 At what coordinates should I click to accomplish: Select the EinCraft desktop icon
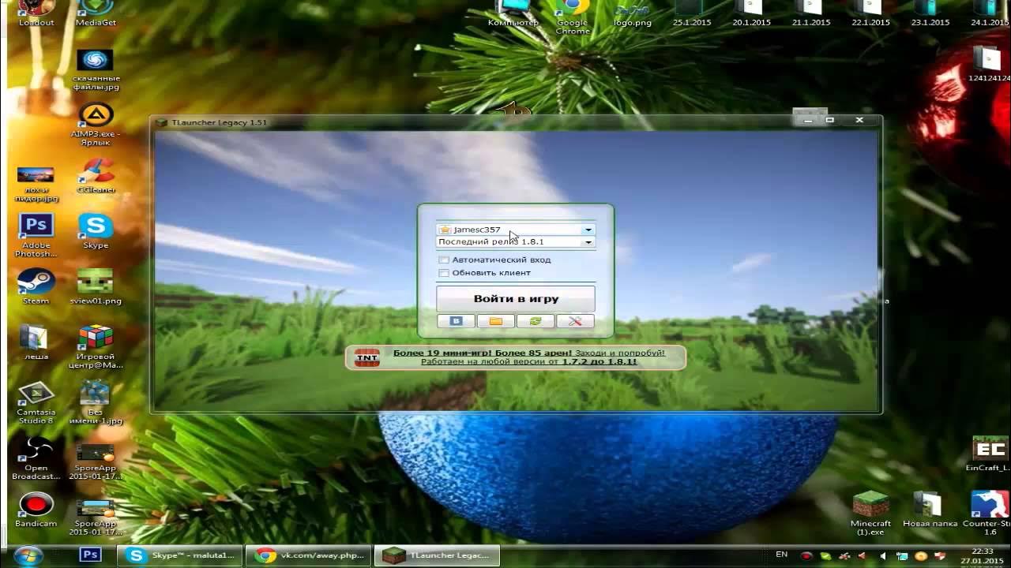pyautogui.click(x=989, y=454)
